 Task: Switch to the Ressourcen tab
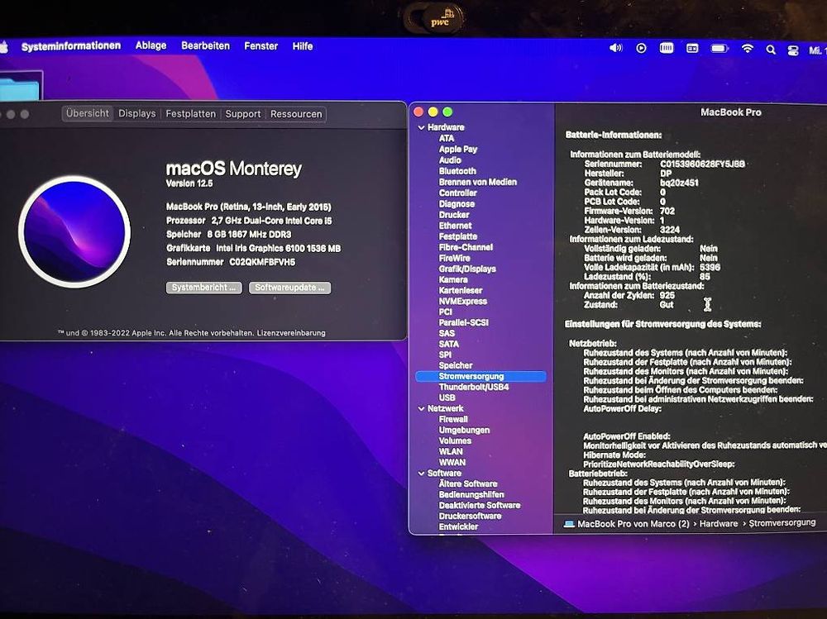pyautogui.click(x=296, y=114)
